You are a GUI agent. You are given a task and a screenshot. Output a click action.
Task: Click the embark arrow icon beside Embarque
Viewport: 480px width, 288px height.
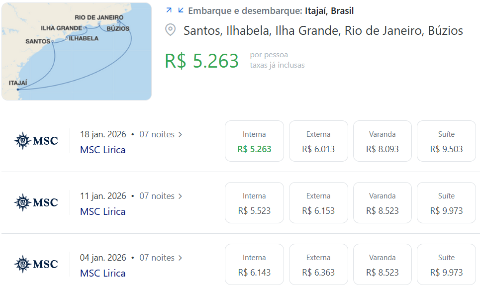169,10
